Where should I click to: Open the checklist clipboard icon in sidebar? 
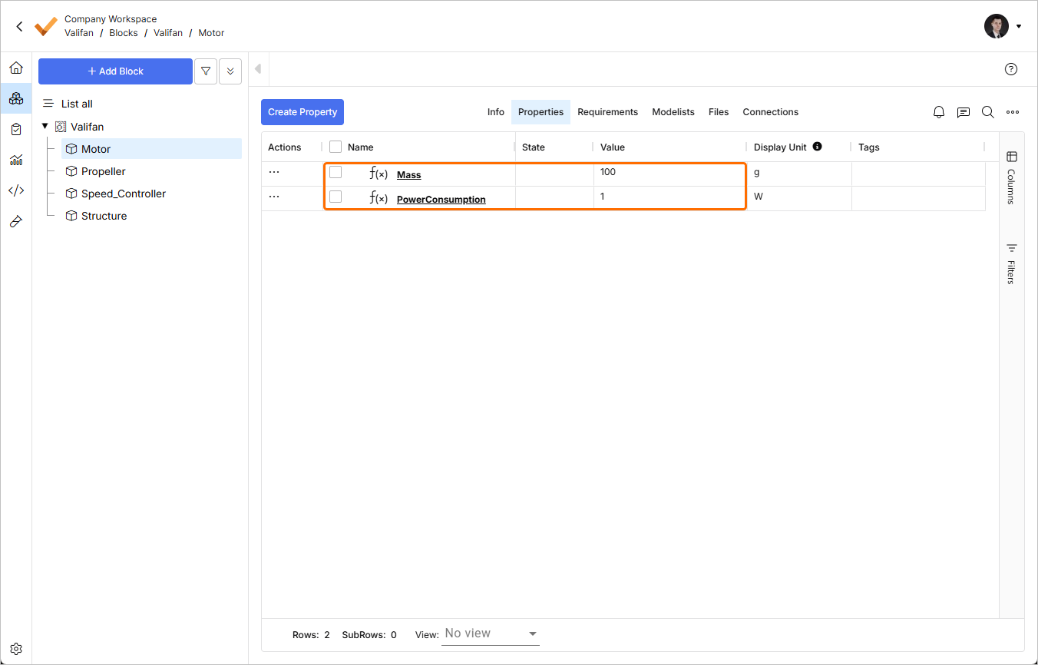coord(16,129)
